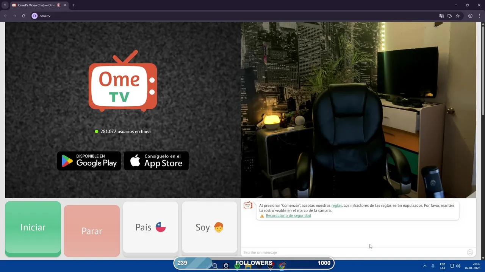Click the local webcam preview
This screenshot has width=485, height=272.
pos(358,110)
